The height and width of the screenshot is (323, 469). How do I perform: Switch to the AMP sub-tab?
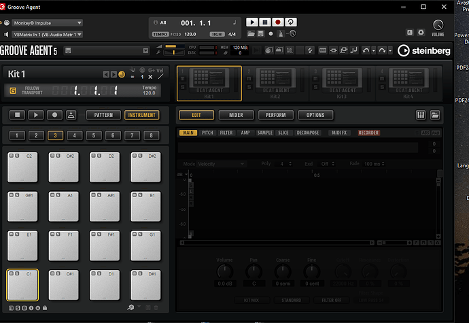point(245,133)
